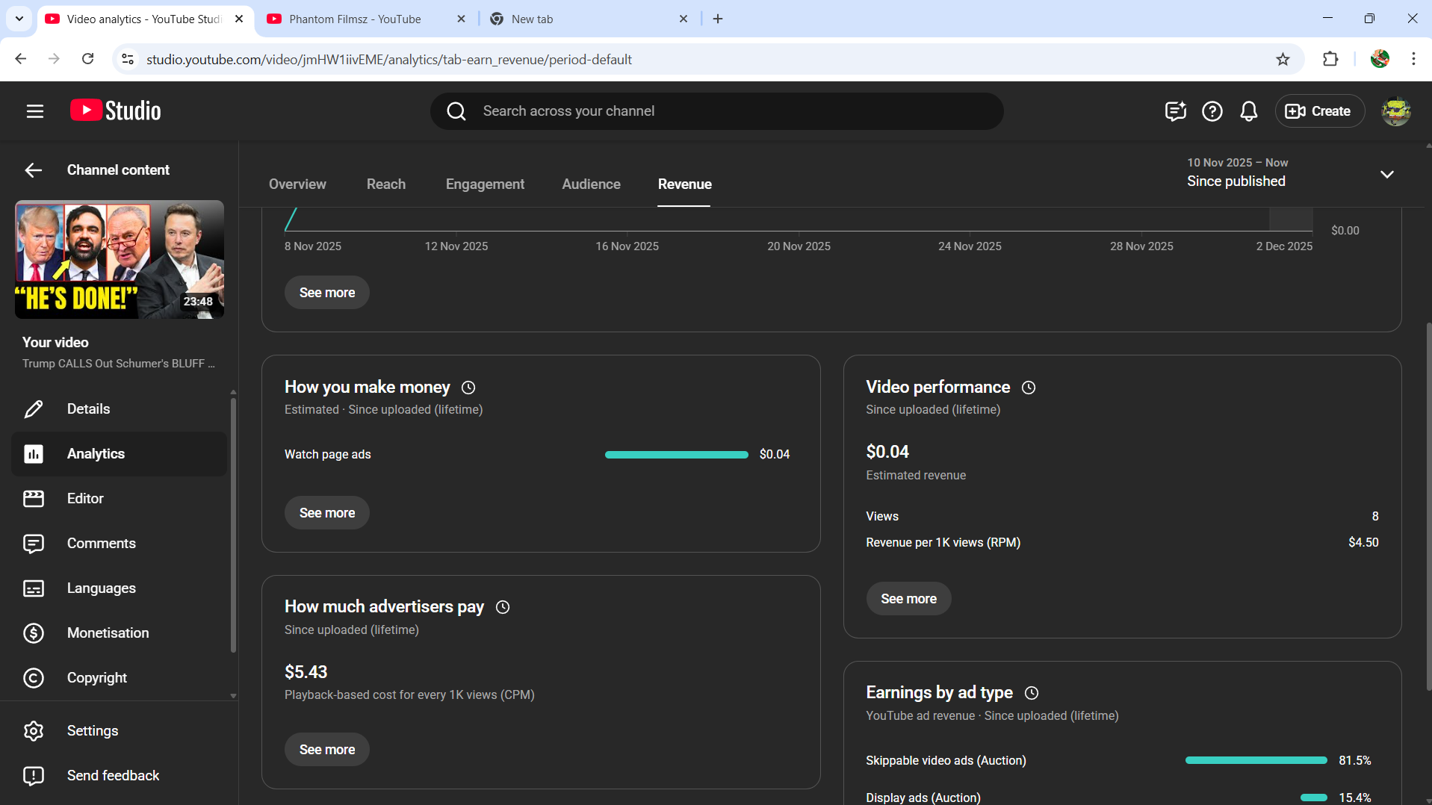This screenshot has height=805, width=1432.
Task: Open Monetisation dollar icon in sidebar
Action: click(34, 632)
